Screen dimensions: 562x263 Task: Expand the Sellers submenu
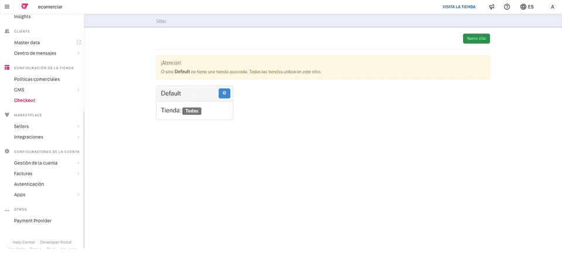point(78,127)
